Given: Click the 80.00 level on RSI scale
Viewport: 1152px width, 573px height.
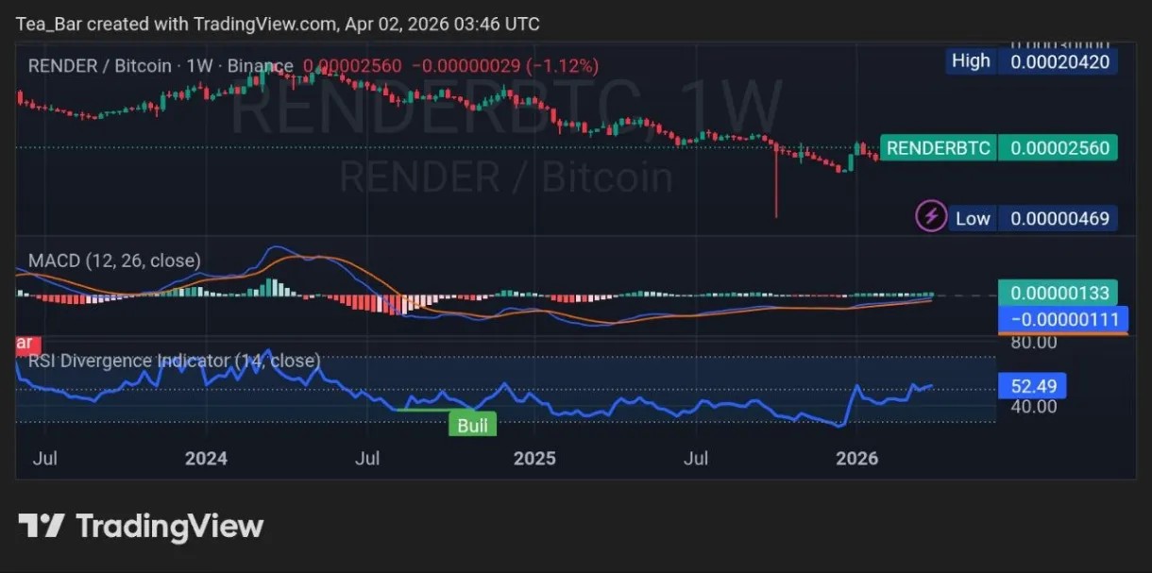Looking at the screenshot, I should 1033,342.
